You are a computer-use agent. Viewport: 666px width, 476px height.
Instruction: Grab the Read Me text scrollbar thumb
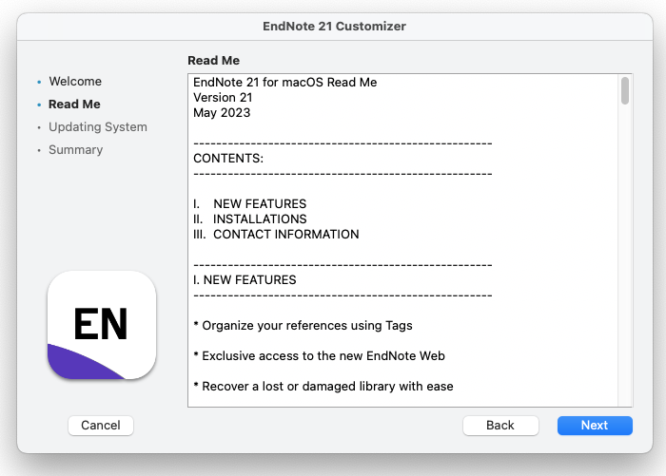point(625,91)
